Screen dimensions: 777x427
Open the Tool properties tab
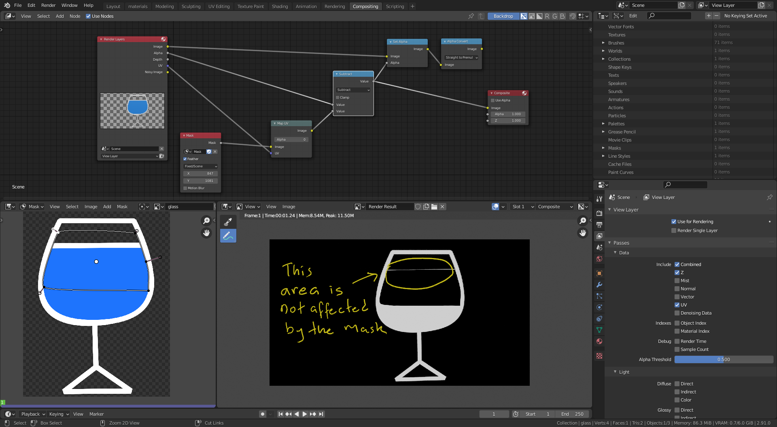click(x=599, y=199)
